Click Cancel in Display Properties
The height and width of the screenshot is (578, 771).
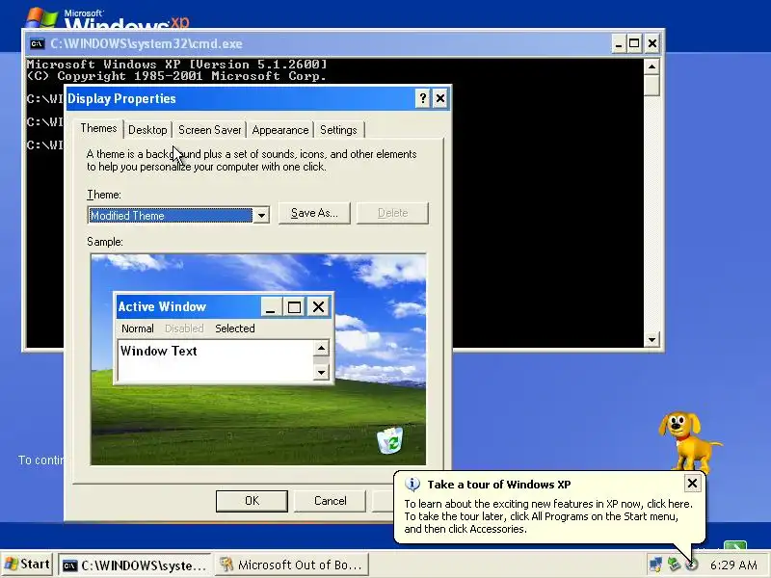tap(330, 501)
